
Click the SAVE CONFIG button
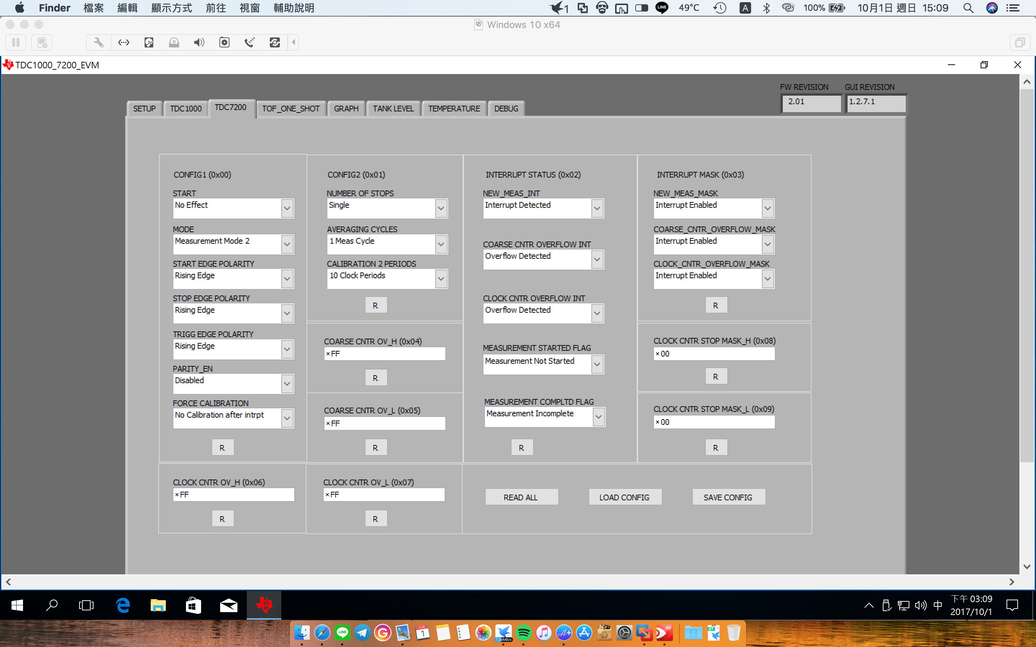728,497
